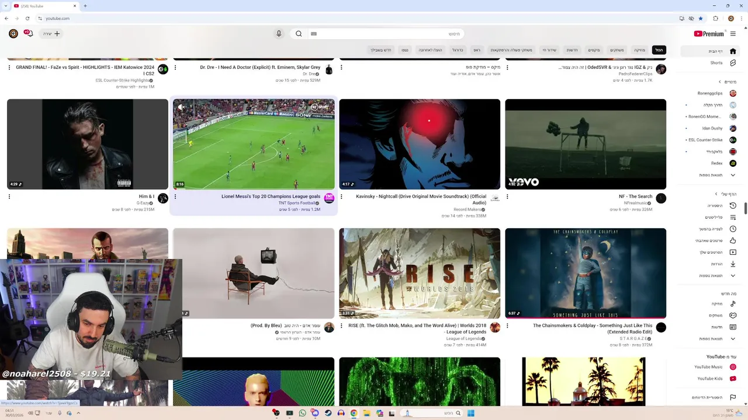Open Lionel Messi's Top 20 Champions League goals title
The image size is (748, 420).
click(271, 197)
